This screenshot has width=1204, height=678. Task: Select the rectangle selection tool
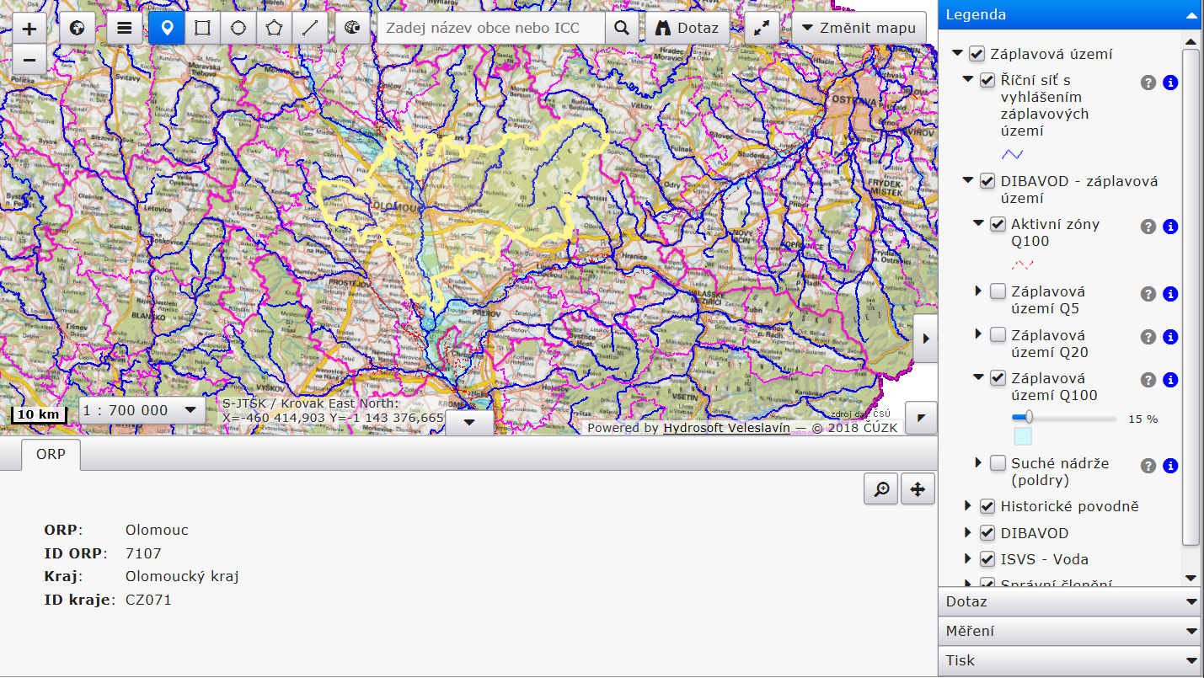[202, 29]
